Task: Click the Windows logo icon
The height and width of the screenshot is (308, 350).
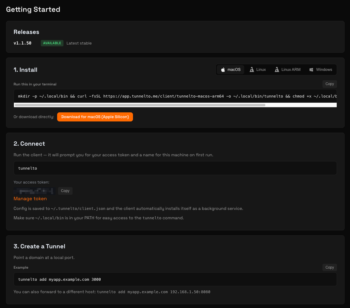Action: coord(311,69)
